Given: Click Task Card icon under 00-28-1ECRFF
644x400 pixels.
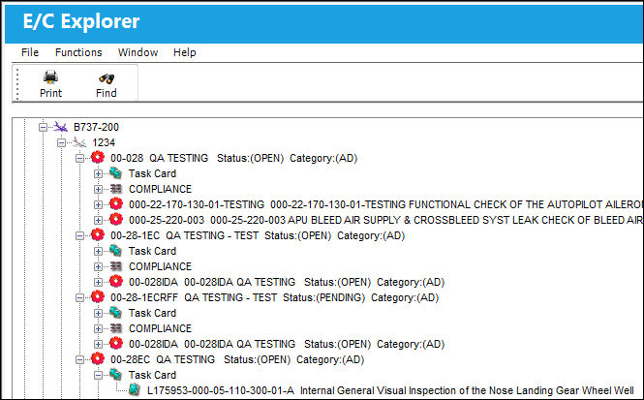Looking at the screenshot, I should click(x=115, y=312).
